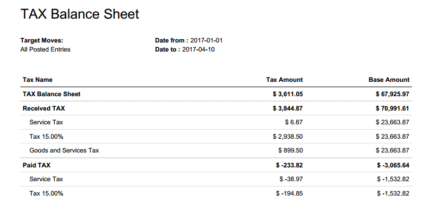Click the TAX Balance Sheet page title
The width and height of the screenshot is (430, 220).
(80, 14)
